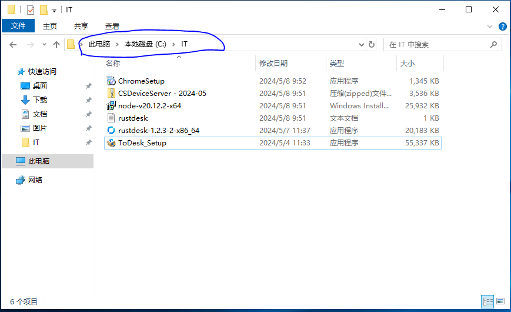This screenshot has width=511, height=312.
Task: Open quick access toolbar customize dropdown
Action: [x=55, y=11]
